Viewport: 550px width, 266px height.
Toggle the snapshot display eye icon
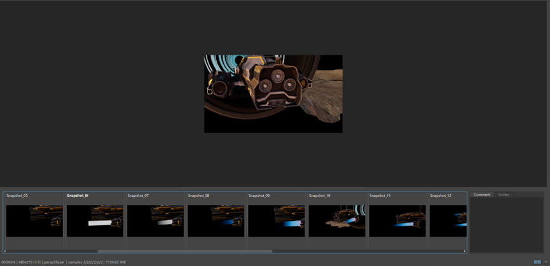pos(537,262)
